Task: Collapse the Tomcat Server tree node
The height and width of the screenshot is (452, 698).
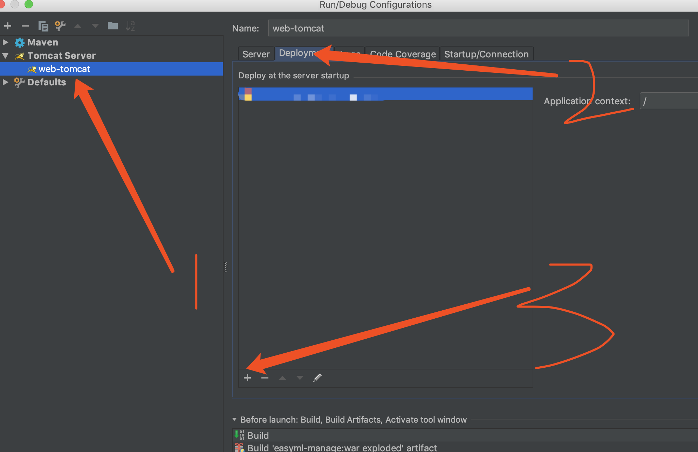Action: [x=6, y=56]
